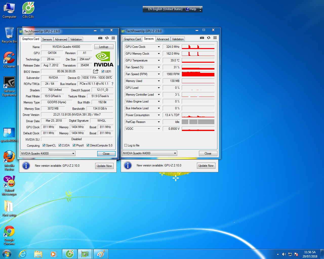Launch Internet Explorer from taskbar
Image resolution: width=324 pixels, height=259 pixels.
coord(23,254)
